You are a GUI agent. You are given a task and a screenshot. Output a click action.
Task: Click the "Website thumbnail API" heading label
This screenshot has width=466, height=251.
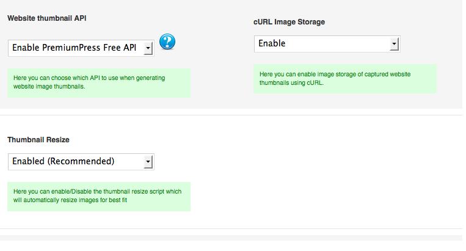click(x=46, y=18)
